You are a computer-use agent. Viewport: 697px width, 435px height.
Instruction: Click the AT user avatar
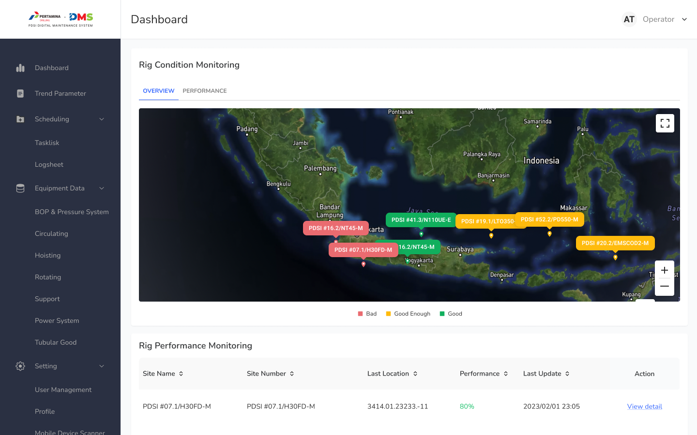[629, 19]
